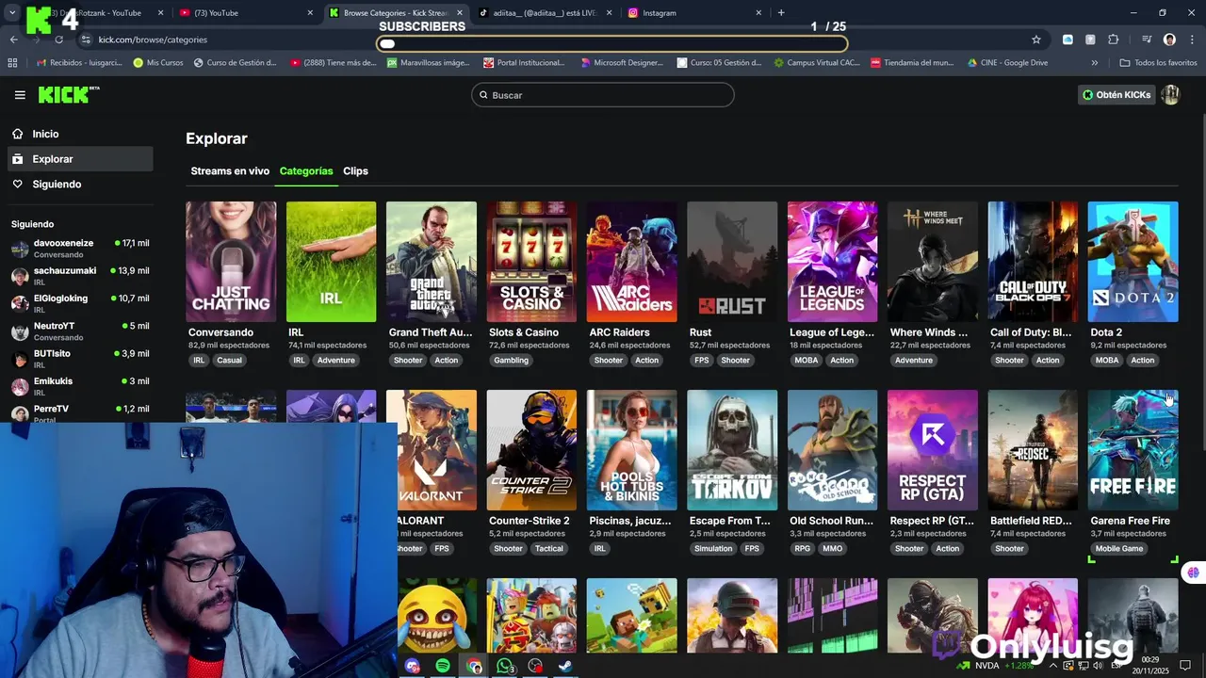Click browser back arrow
Image resolution: width=1206 pixels, height=678 pixels.
13,40
